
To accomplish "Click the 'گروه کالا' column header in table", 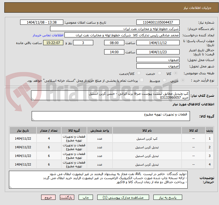I will (74, 130).
